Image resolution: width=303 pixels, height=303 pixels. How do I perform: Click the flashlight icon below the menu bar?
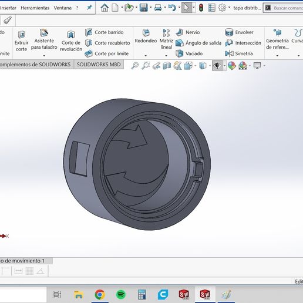click(8, 21)
